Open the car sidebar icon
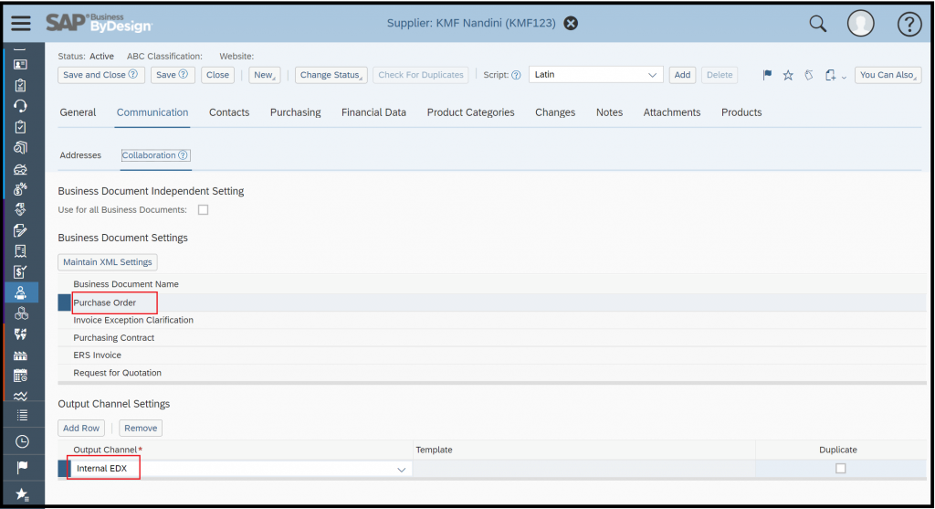 (20, 169)
